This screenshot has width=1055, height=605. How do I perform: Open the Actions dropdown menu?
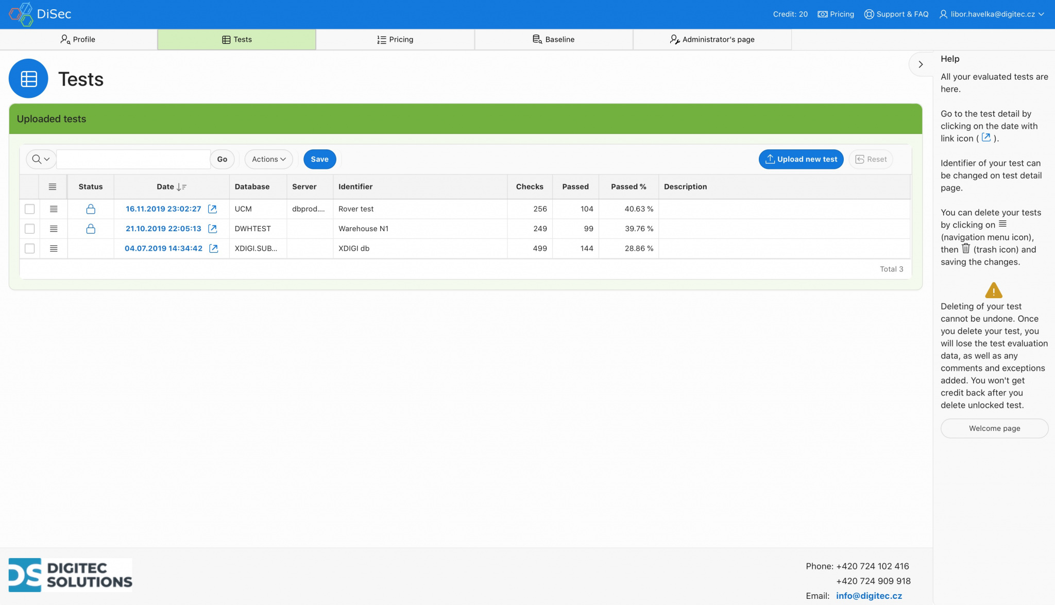268,159
